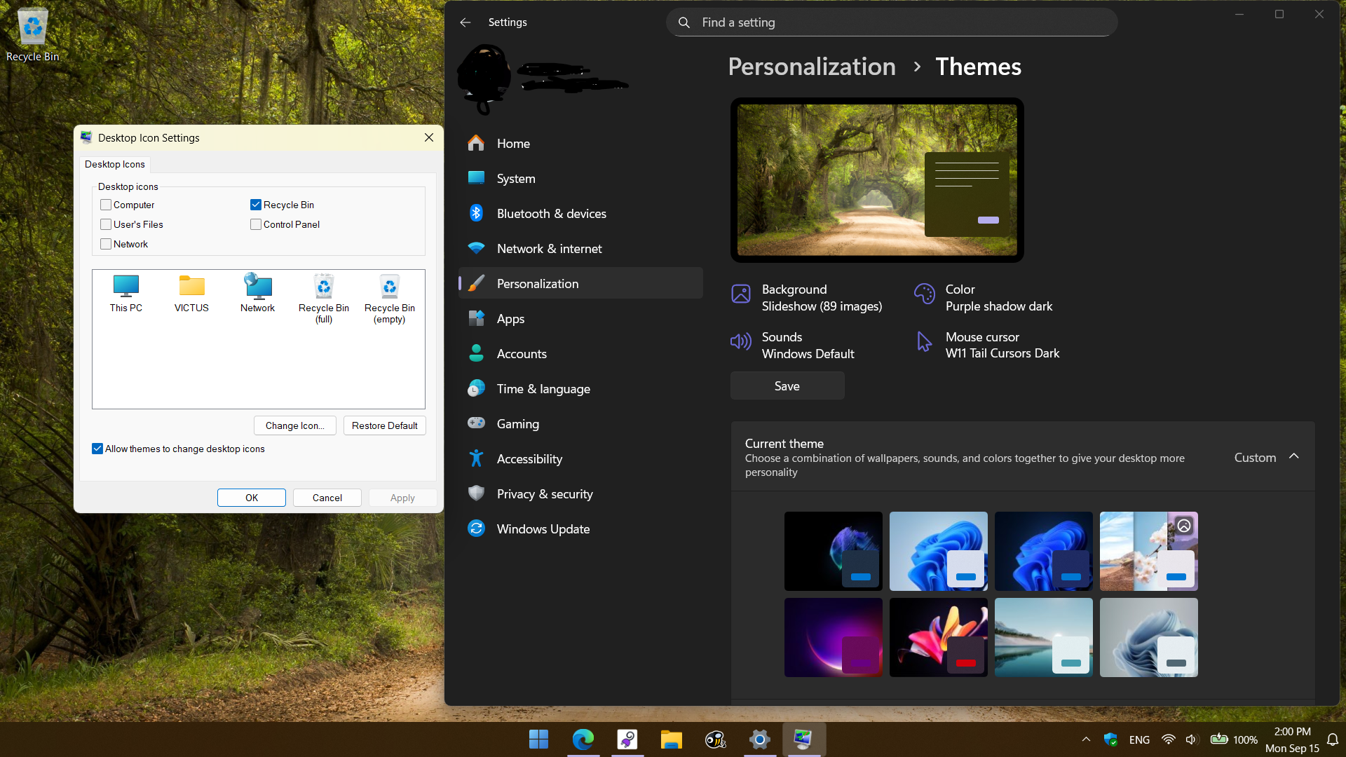Image resolution: width=1346 pixels, height=757 pixels.
Task: Click the Change Icon... button
Action: [x=294, y=425]
